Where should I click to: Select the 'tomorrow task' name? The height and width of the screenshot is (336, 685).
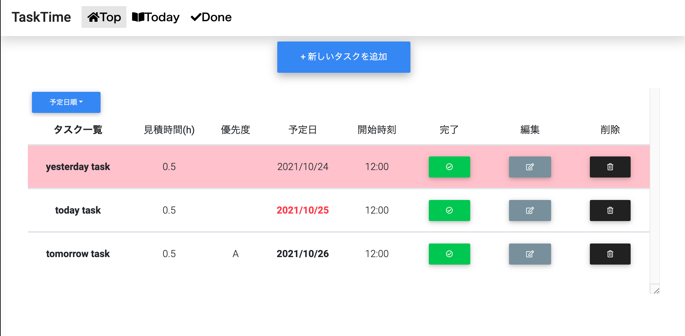pos(78,254)
